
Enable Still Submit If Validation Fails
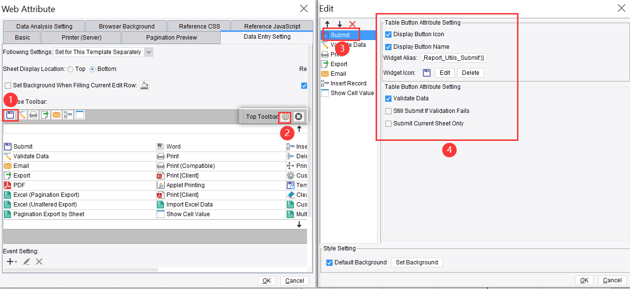point(388,110)
